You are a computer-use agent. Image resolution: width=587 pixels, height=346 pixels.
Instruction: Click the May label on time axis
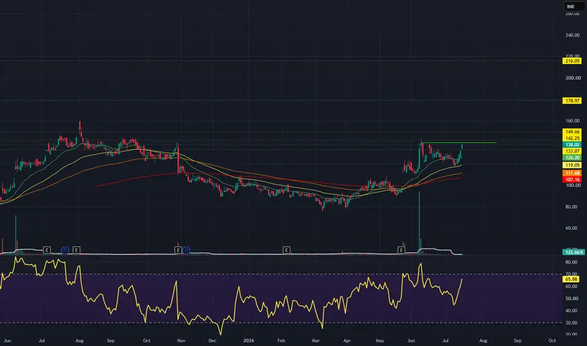380,340
